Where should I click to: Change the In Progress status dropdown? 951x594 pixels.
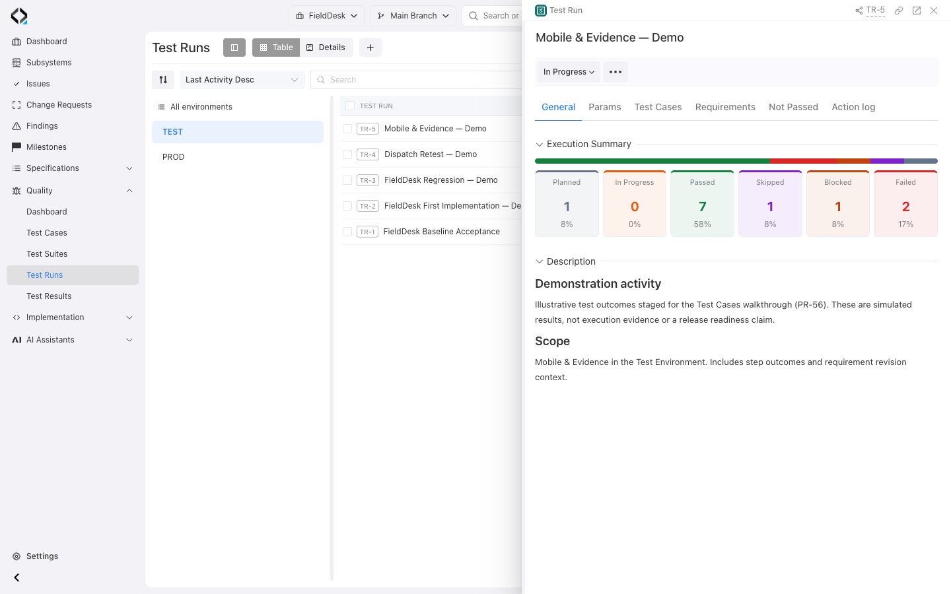[x=569, y=72]
